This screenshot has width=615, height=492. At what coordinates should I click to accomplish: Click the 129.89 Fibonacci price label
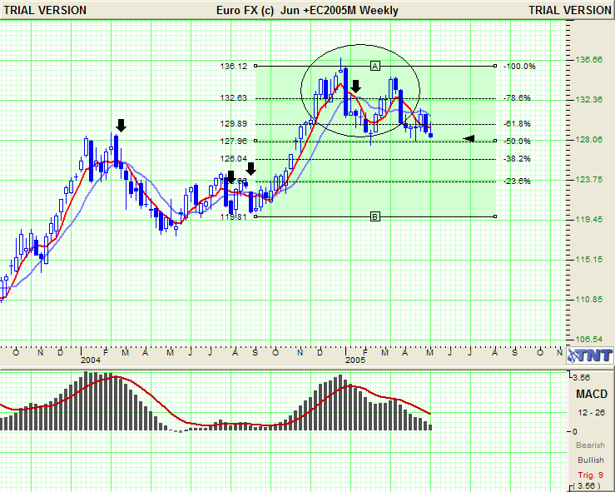pyautogui.click(x=234, y=124)
